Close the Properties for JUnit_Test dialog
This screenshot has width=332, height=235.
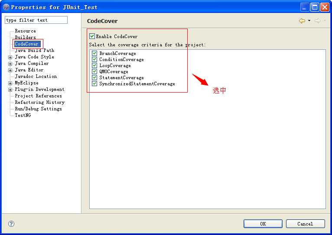[x=325, y=7]
